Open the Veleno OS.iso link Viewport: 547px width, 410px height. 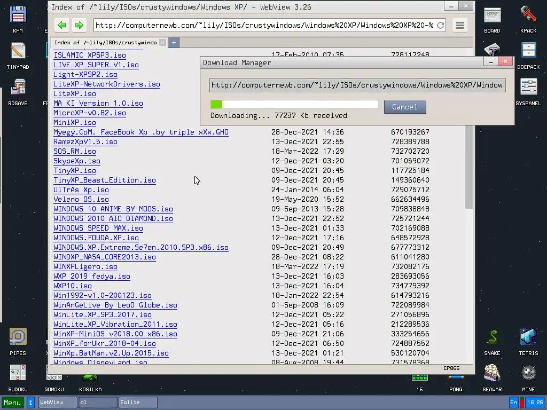(x=81, y=200)
